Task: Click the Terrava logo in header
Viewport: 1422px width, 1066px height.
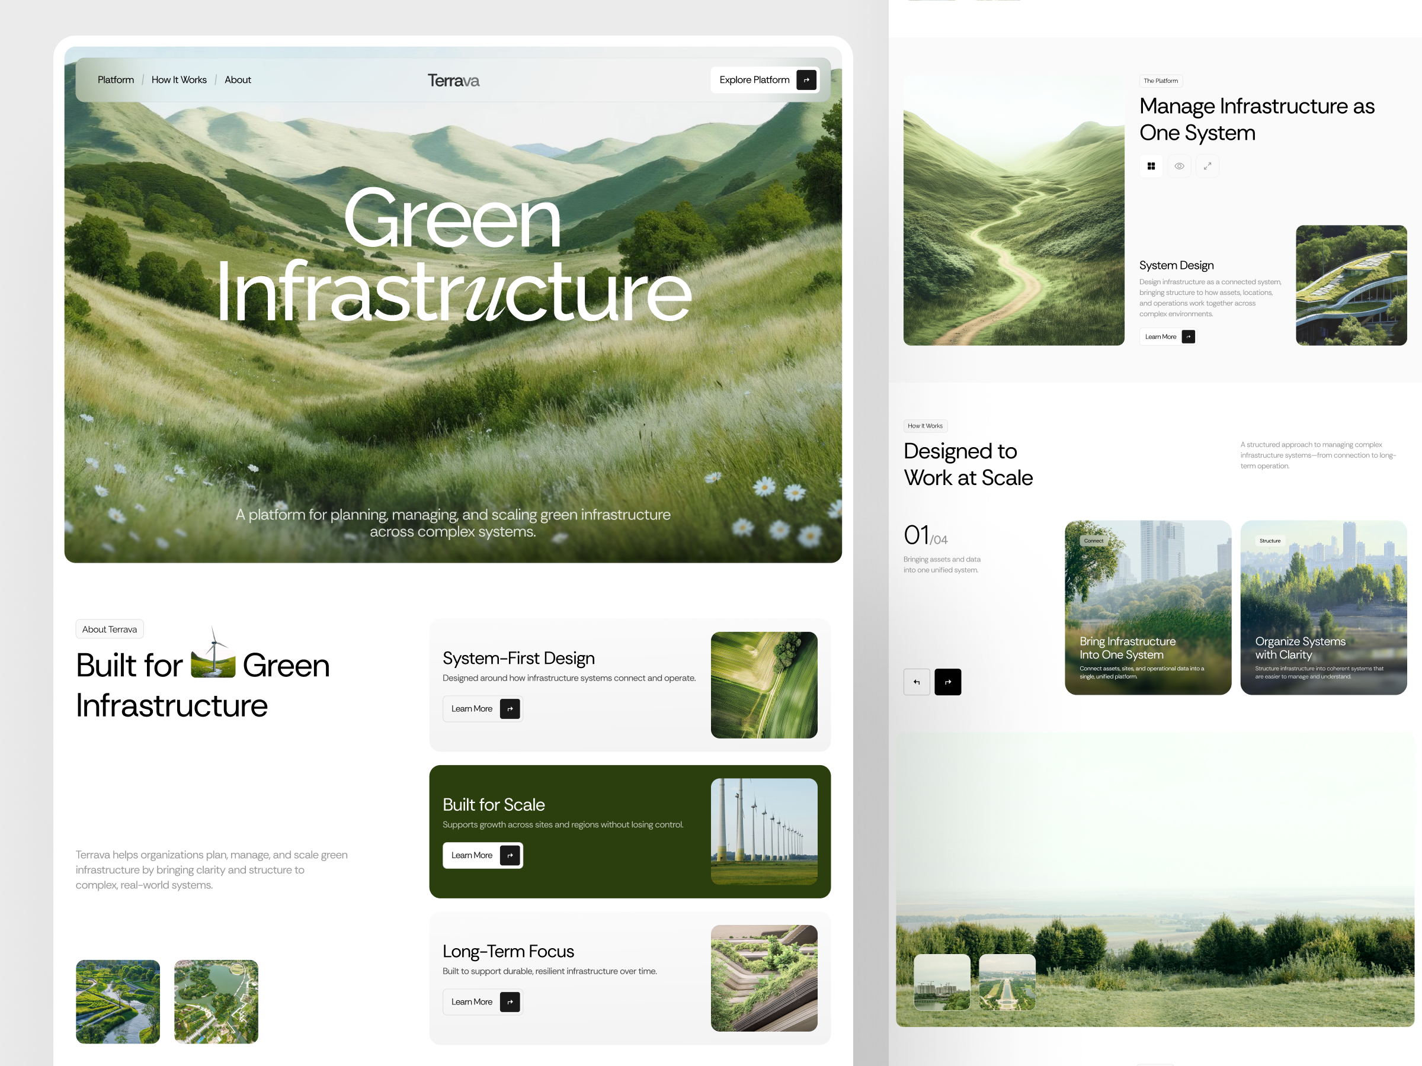Action: click(x=453, y=81)
